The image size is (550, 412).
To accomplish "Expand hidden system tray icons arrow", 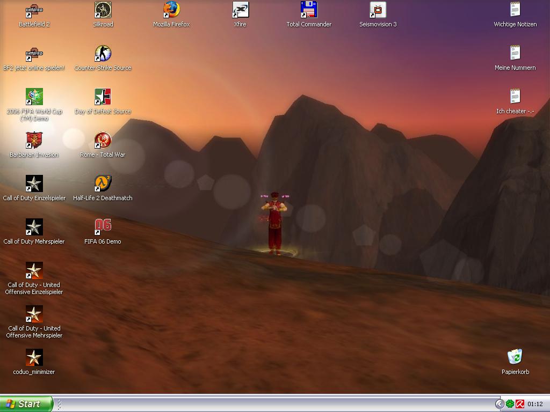I will click(500, 404).
